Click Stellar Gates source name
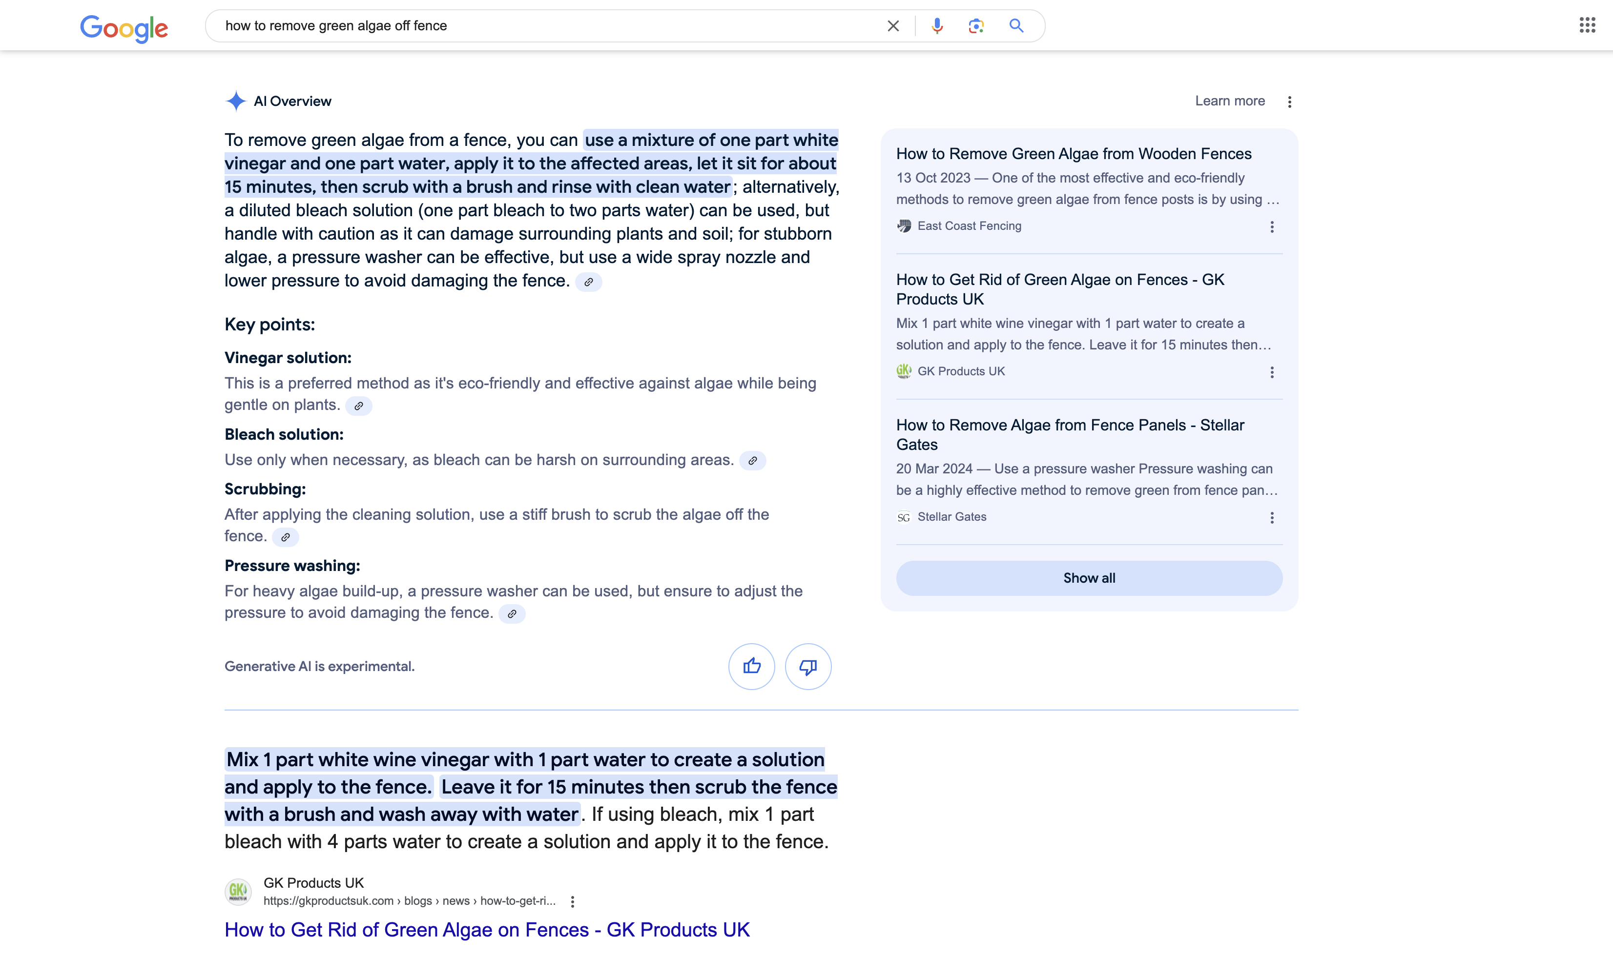Viewport: 1613px width, 957px height. [951, 516]
